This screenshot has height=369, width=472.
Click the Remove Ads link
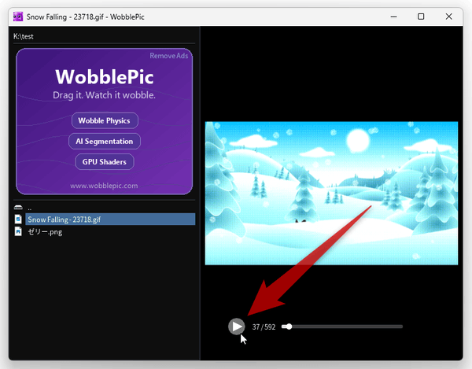[x=169, y=56]
